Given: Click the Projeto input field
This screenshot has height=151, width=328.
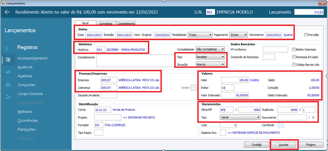Looking at the screenshot, I should [108, 117].
